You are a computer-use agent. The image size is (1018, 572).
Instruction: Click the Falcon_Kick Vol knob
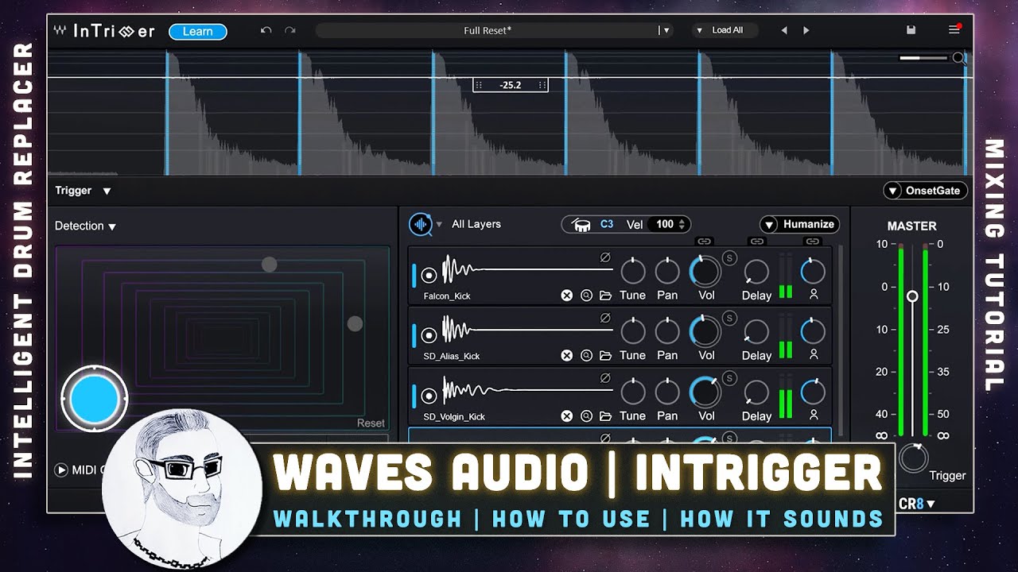[x=705, y=272]
